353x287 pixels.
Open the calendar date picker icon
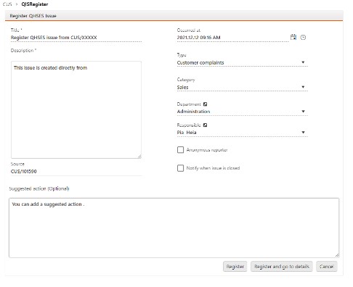click(x=293, y=37)
